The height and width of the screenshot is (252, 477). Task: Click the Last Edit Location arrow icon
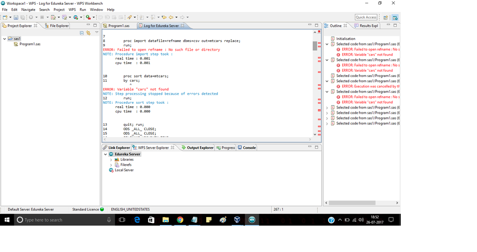click(x=164, y=17)
